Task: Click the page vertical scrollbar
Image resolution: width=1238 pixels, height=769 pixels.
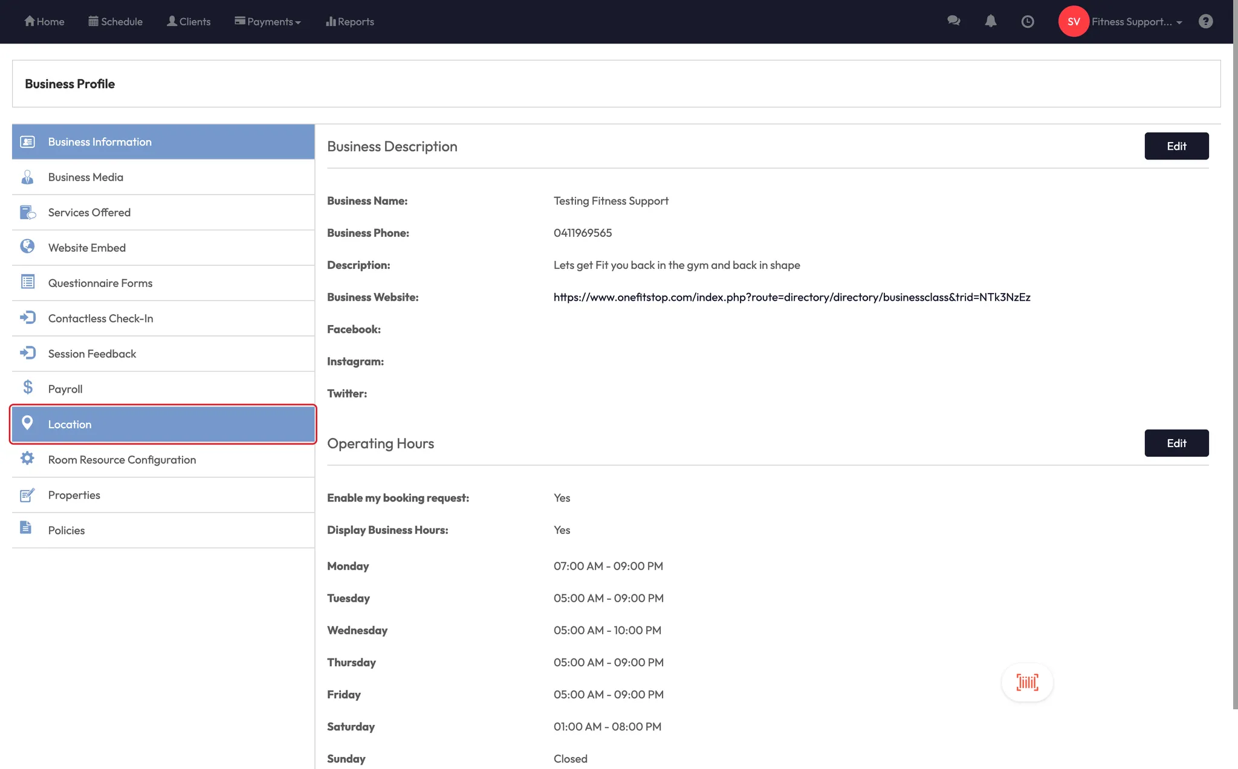Action: (x=1235, y=362)
